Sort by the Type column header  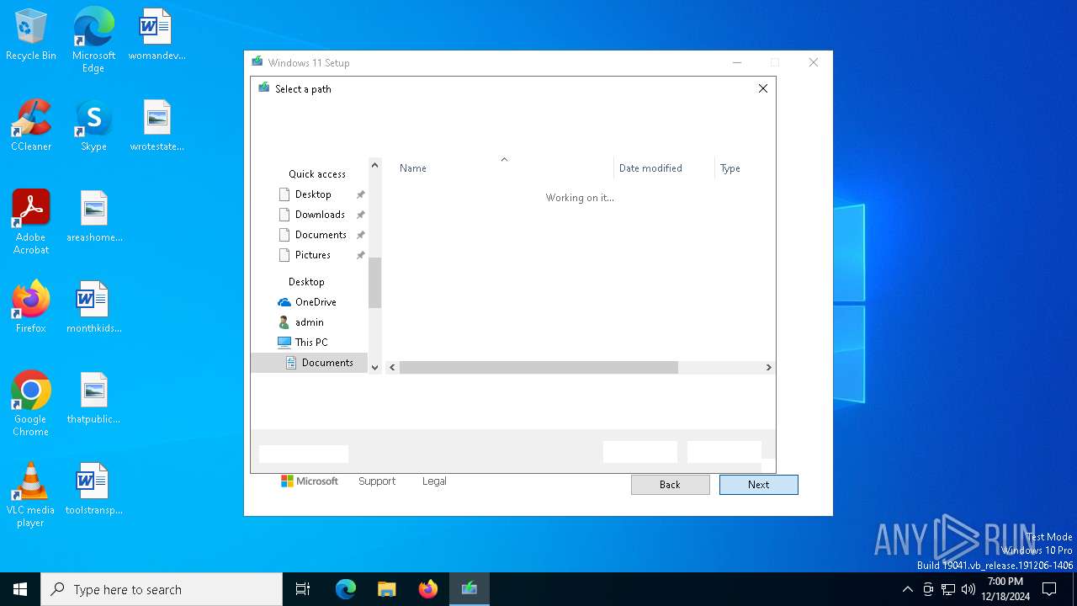(x=744, y=168)
